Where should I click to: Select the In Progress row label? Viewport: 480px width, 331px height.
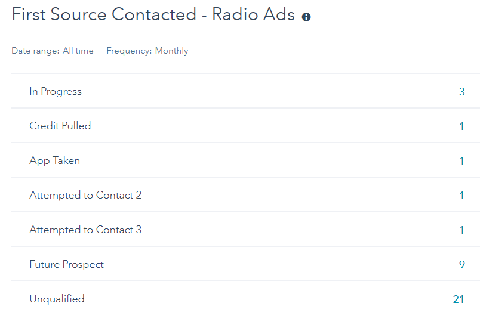point(56,92)
